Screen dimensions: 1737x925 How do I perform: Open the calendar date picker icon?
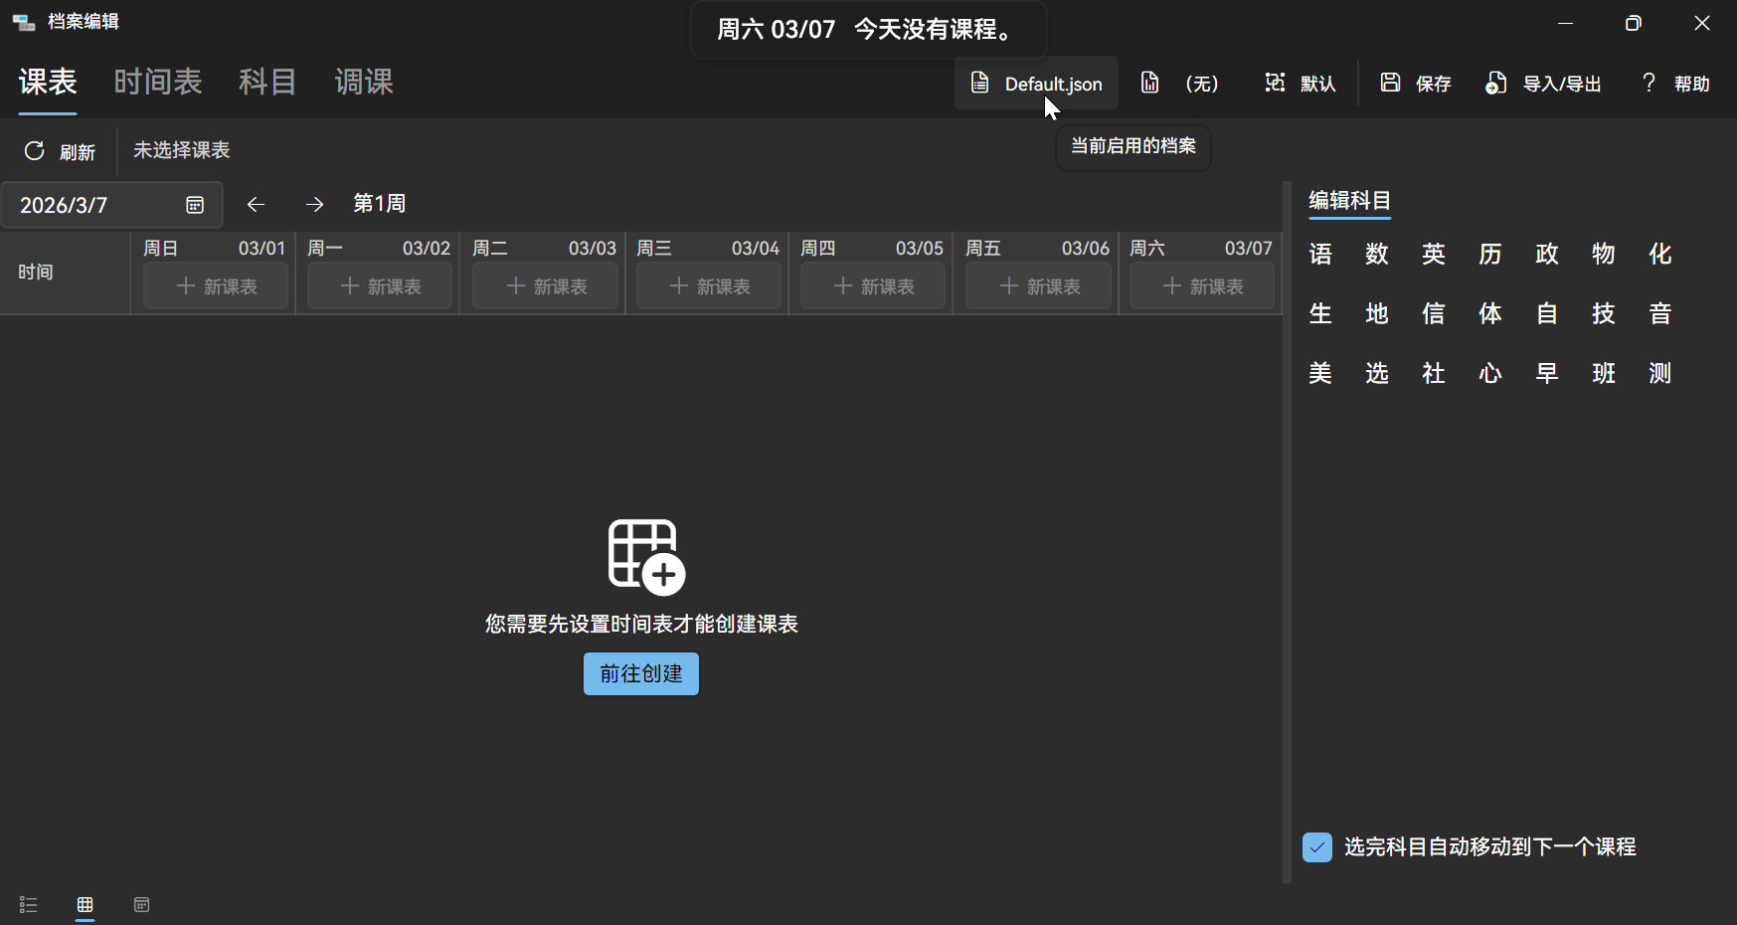click(x=195, y=205)
